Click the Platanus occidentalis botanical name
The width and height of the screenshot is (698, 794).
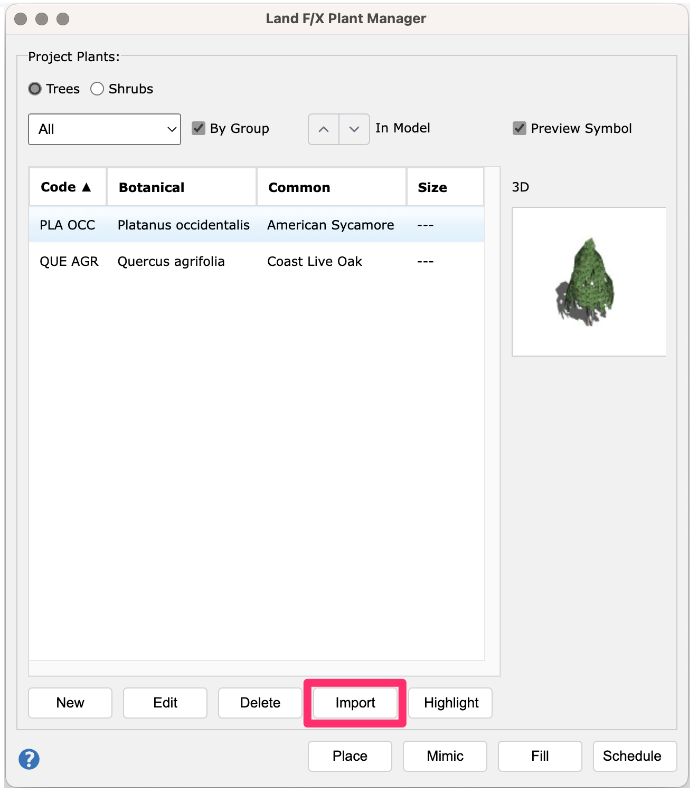(184, 225)
